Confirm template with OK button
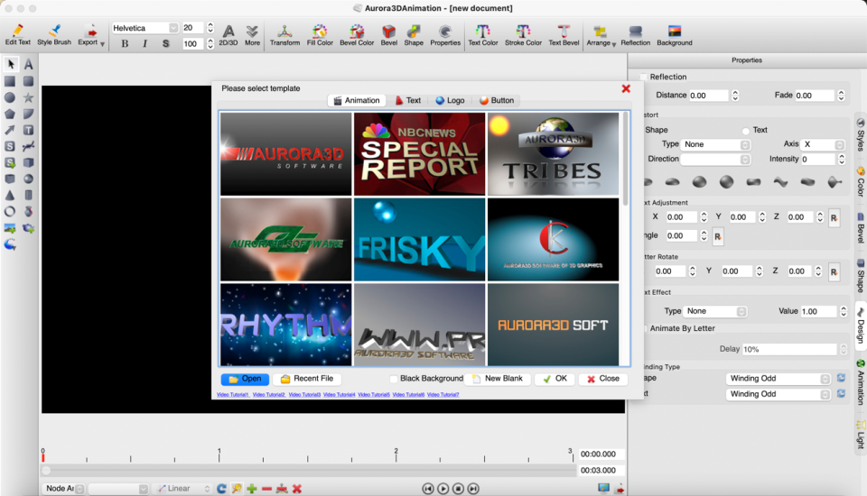 pos(555,379)
